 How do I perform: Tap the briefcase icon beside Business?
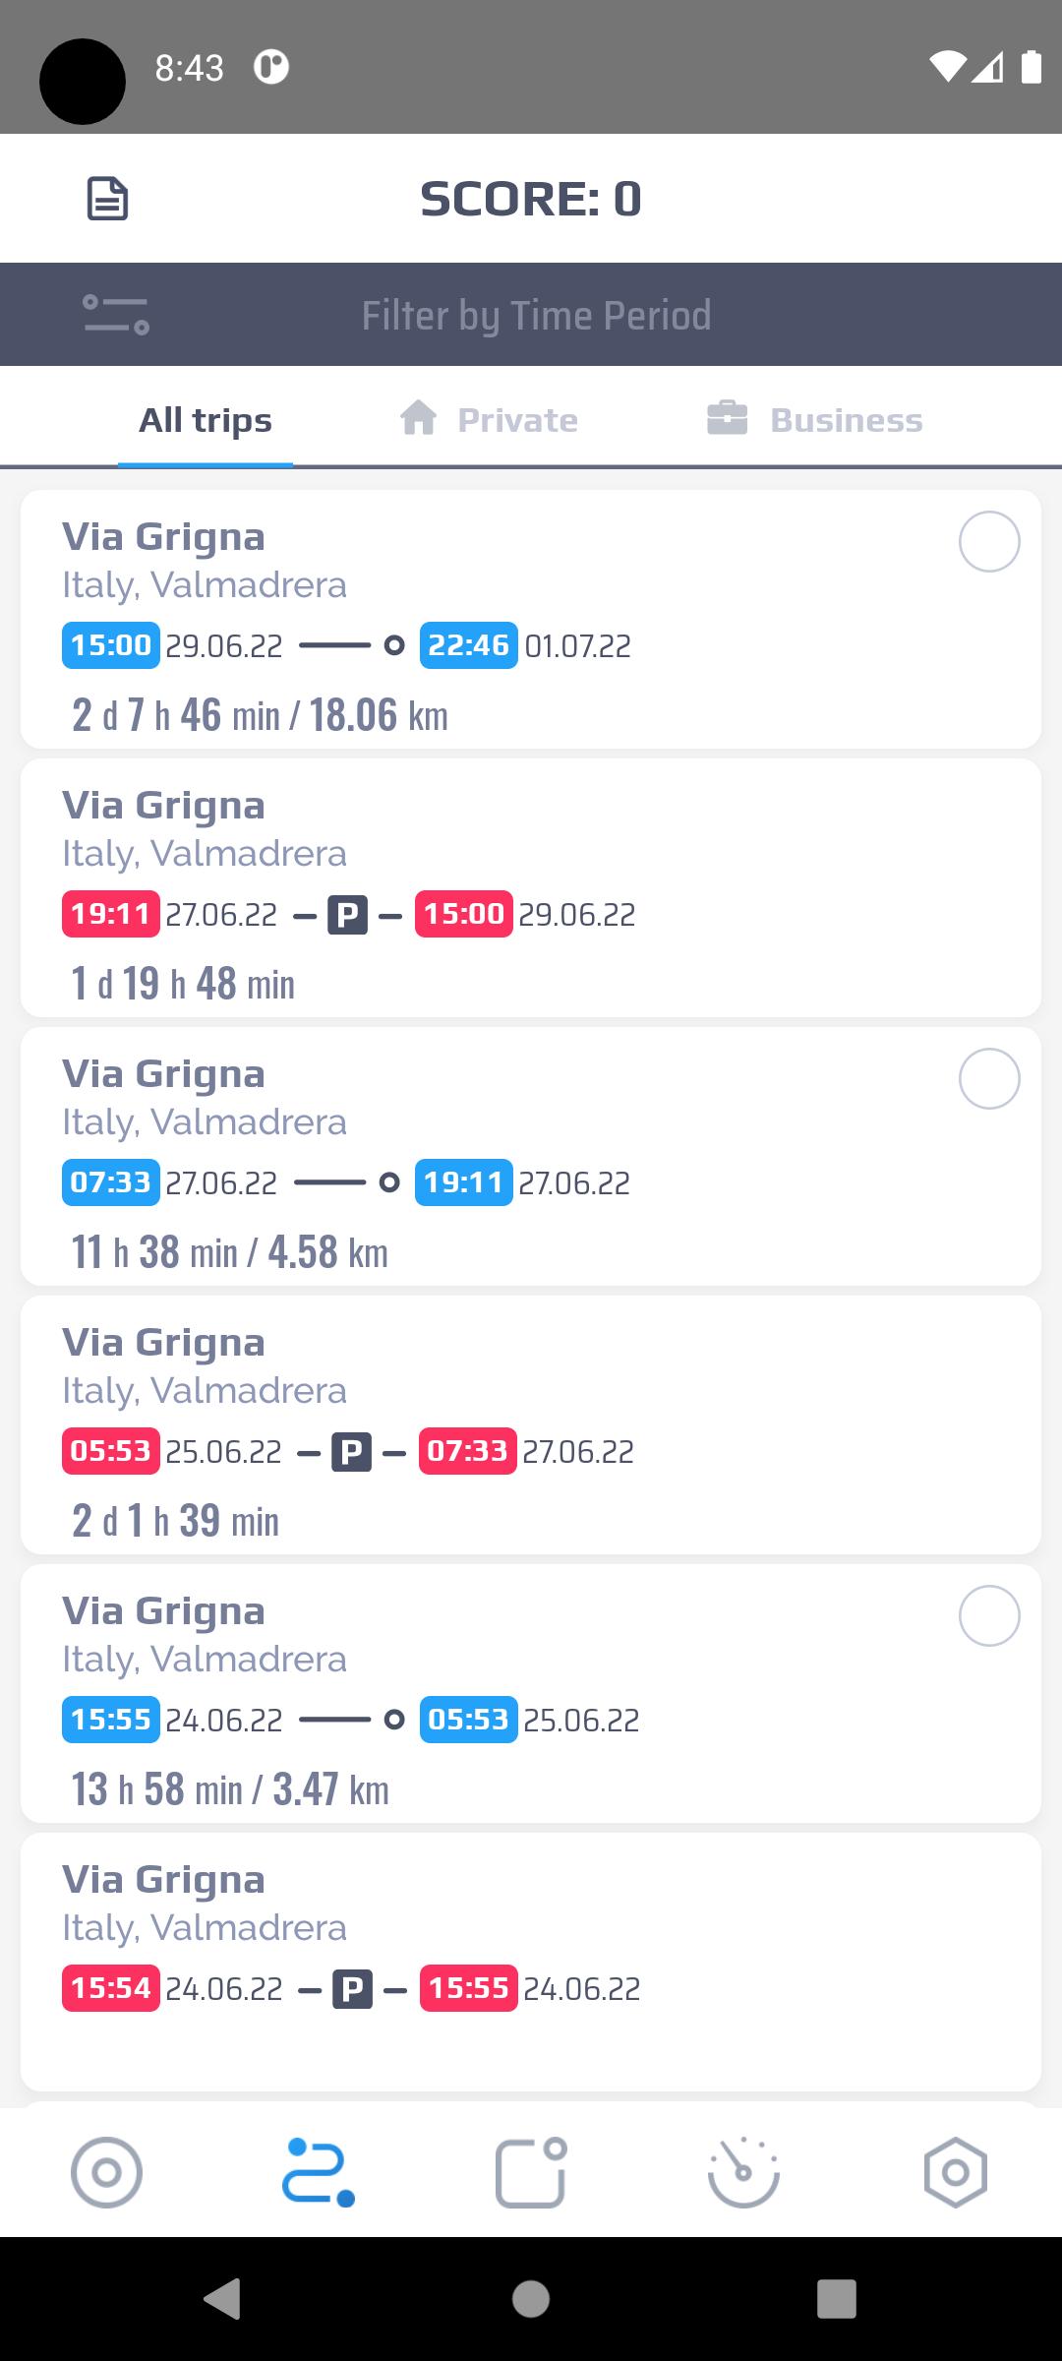[x=728, y=418]
